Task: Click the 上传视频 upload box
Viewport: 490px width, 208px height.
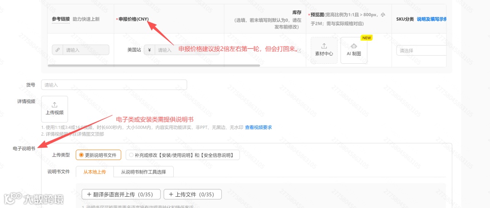Action: (x=55, y=109)
